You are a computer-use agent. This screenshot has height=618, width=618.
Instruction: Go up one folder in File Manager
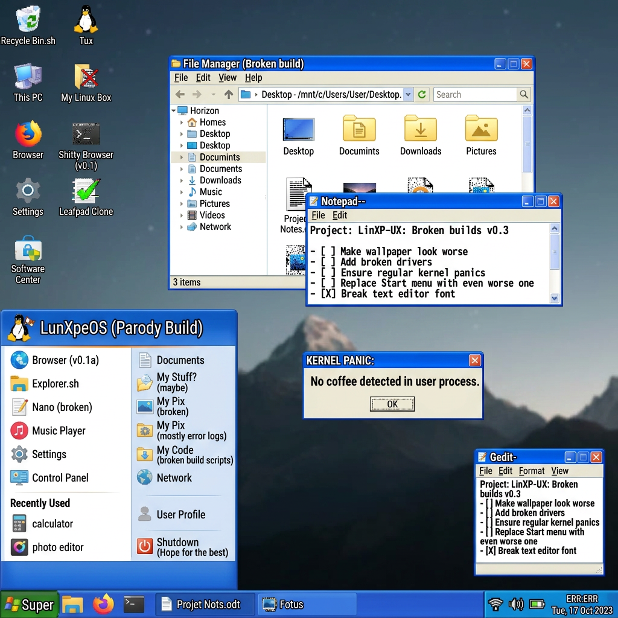point(229,94)
